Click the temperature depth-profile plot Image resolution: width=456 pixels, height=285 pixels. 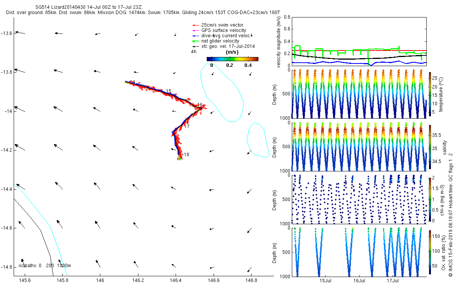coord(359,94)
